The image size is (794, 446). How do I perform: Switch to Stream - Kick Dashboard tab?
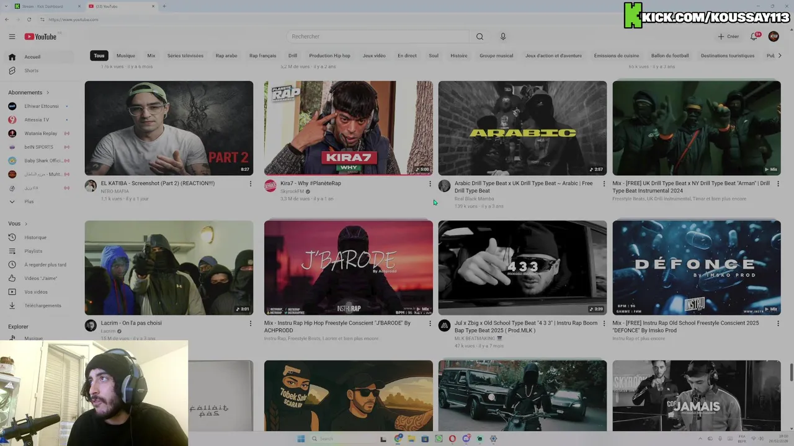pyautogui.click(x=47, y=6)
